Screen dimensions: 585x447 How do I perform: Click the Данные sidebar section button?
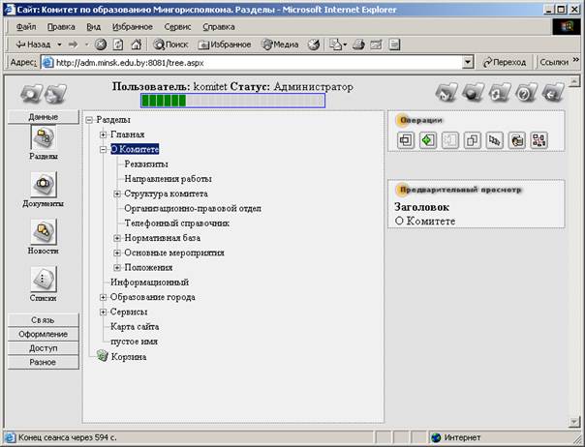tap(44, 117)
